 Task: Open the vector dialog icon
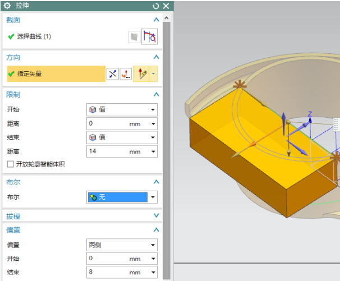pos(126,74)
